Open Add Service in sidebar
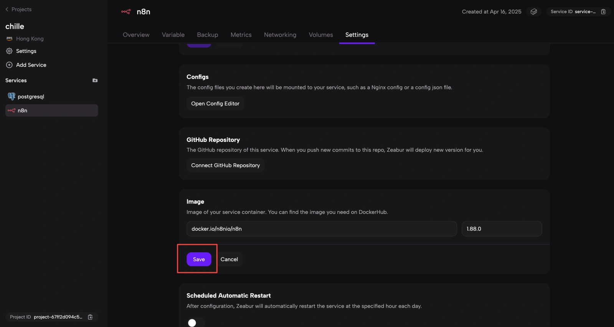The height and width of the screenshot is (327, 614). 31,65
